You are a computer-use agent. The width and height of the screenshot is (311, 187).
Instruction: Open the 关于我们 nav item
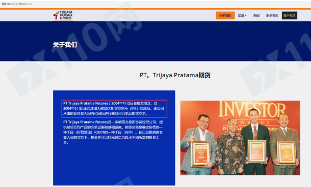pos(225,15)
